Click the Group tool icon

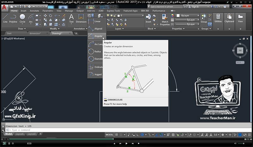[x=204, y=19]
